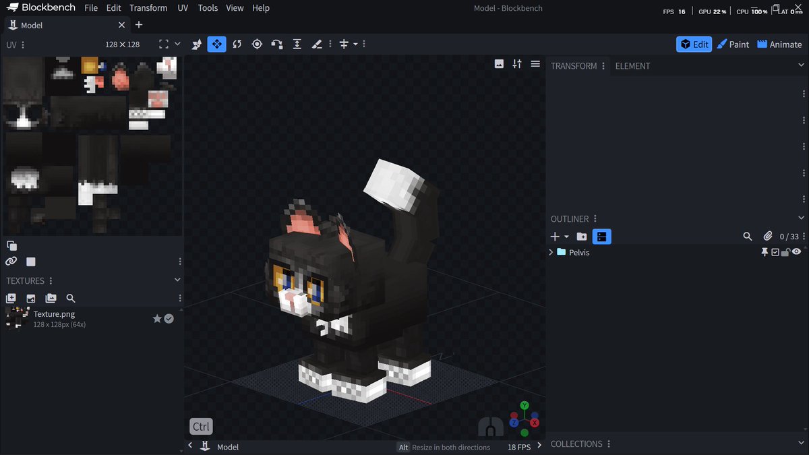This screenshot has height=455, width=809.
Task: Click the paperclip icon in Outliner
Action: pyautogui.click(x=767, y=237)
